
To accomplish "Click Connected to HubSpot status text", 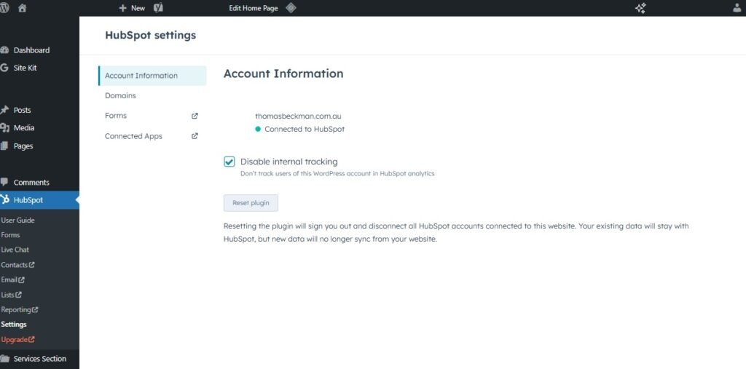I will (x=305, y=129).
